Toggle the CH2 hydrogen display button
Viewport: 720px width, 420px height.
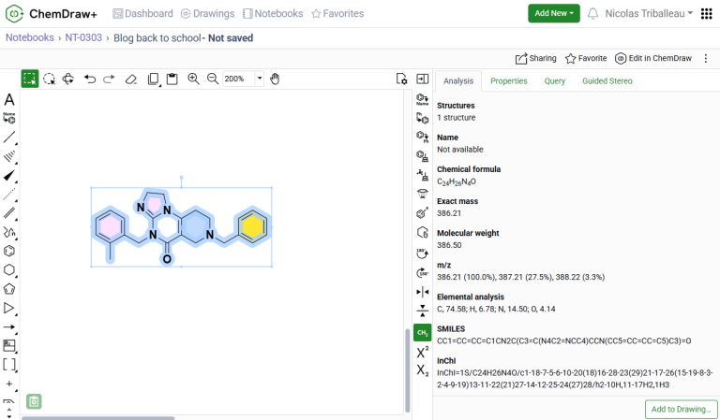click(422, 332)
